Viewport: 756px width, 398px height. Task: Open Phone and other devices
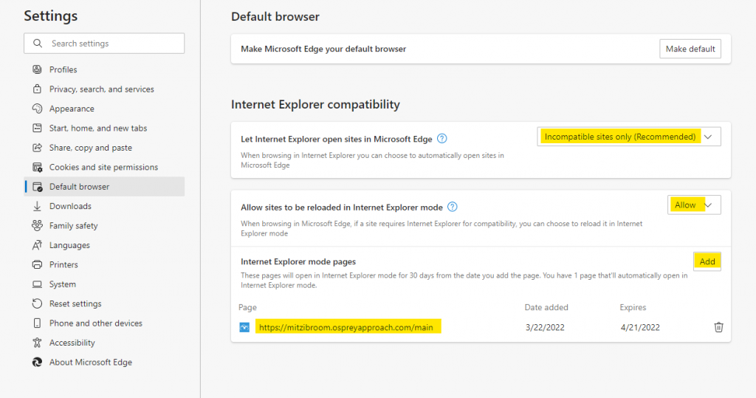(104, 323)
